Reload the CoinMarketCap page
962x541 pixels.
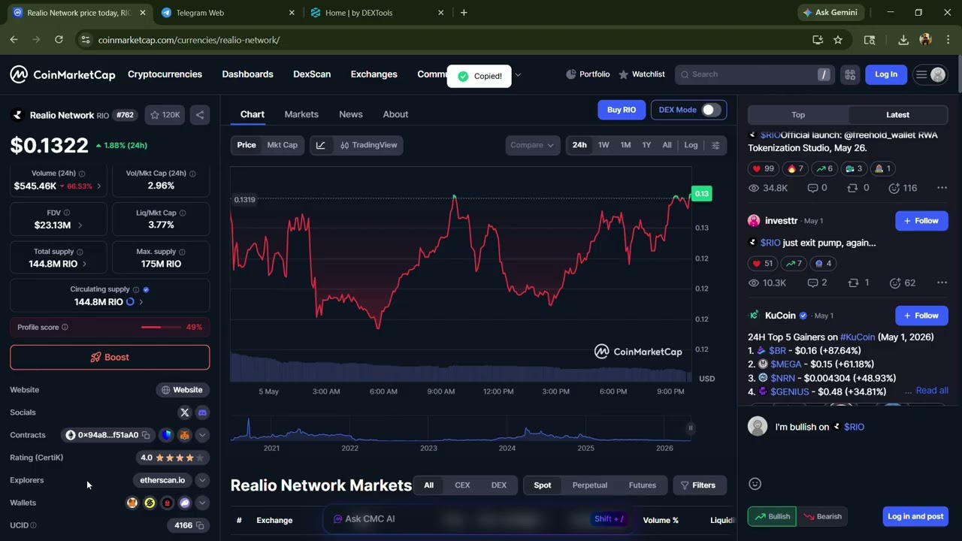tap(59, 40)
